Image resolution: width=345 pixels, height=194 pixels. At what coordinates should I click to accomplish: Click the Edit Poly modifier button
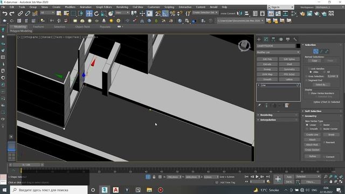pyautogui.click(x=267, y=59)
